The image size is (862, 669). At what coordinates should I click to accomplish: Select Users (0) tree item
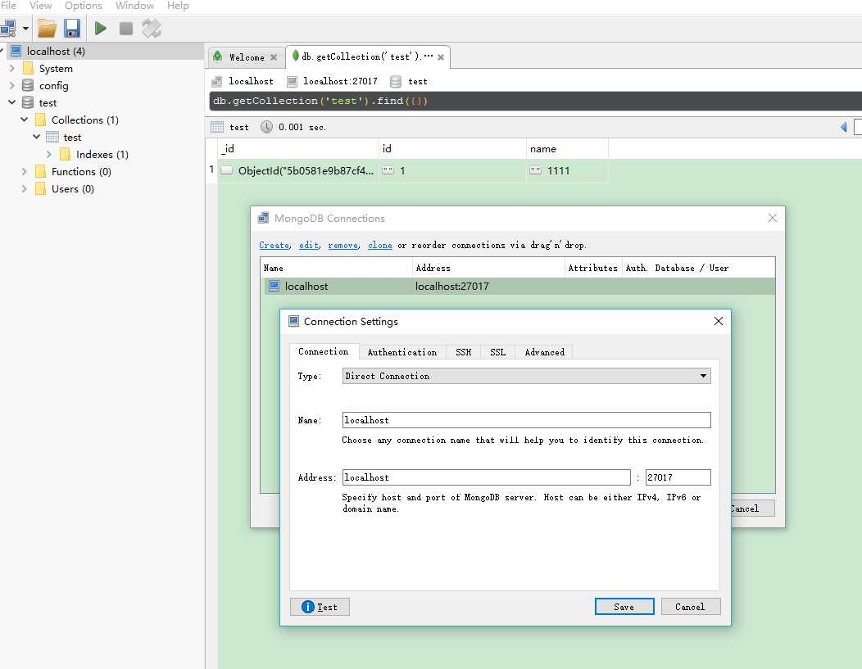[x=73, y=188]
